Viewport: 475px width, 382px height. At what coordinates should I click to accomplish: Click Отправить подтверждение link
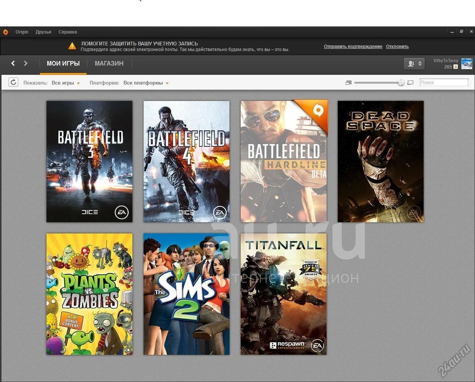(x=353, y=47)
